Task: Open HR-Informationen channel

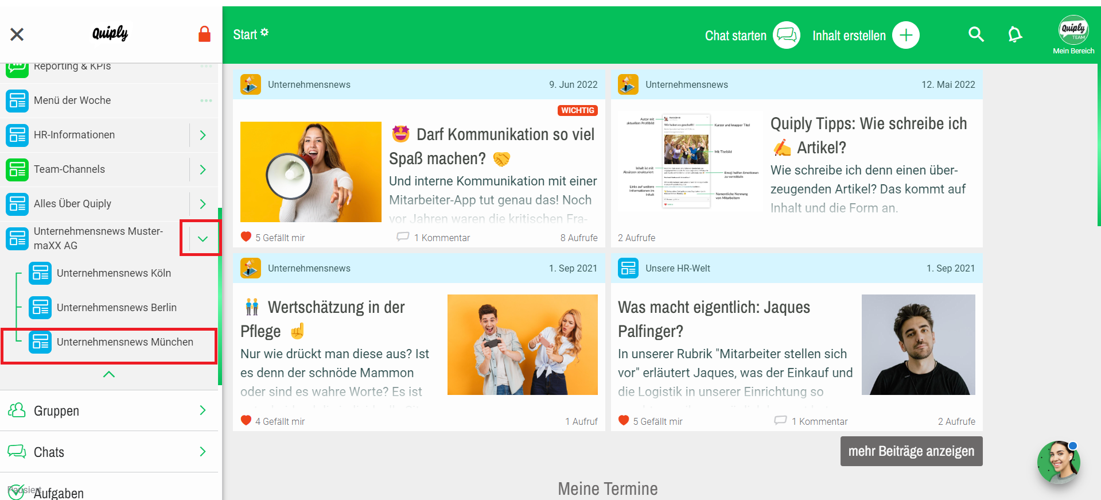Action: click(x=95, y=135)
